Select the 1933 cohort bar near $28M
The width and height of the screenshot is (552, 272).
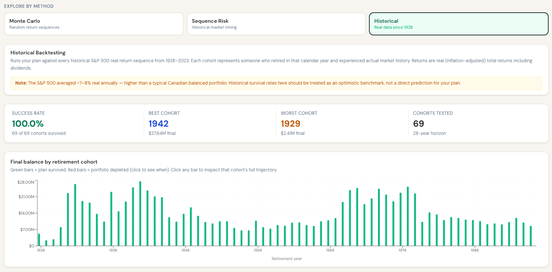pos(75,215)
